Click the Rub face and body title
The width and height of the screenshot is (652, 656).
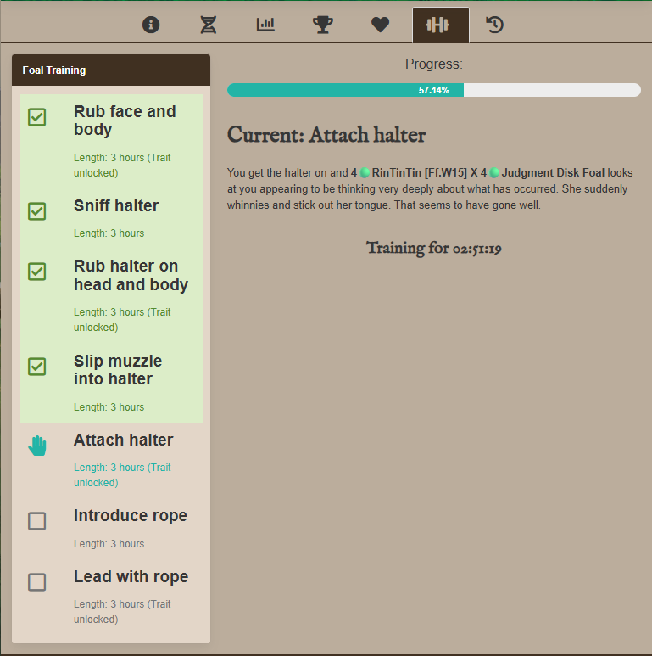coord(125,121)
